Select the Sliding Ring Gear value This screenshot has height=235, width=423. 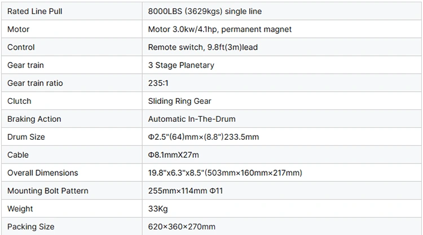coord(179,101)
